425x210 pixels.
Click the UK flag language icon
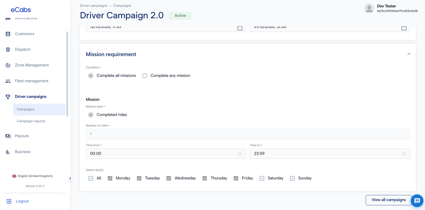coord(14,176)
